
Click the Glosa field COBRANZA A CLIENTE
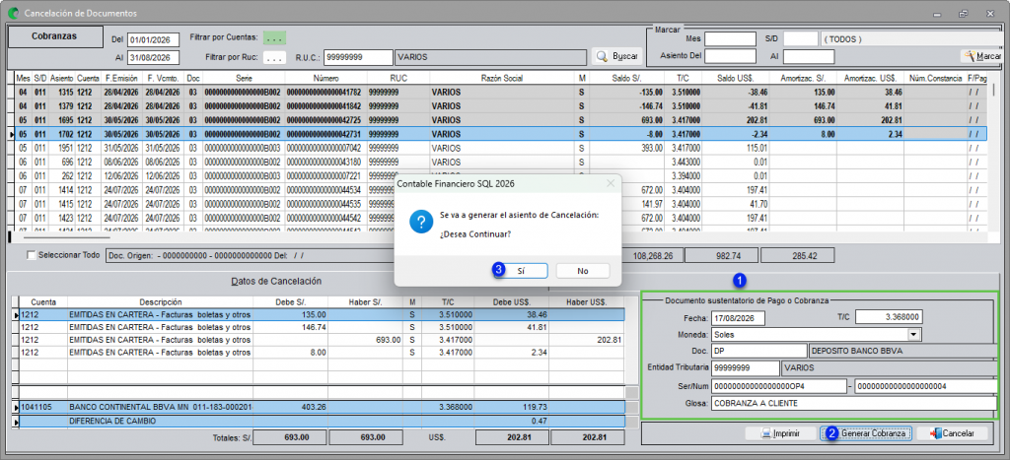pos(854,404)
